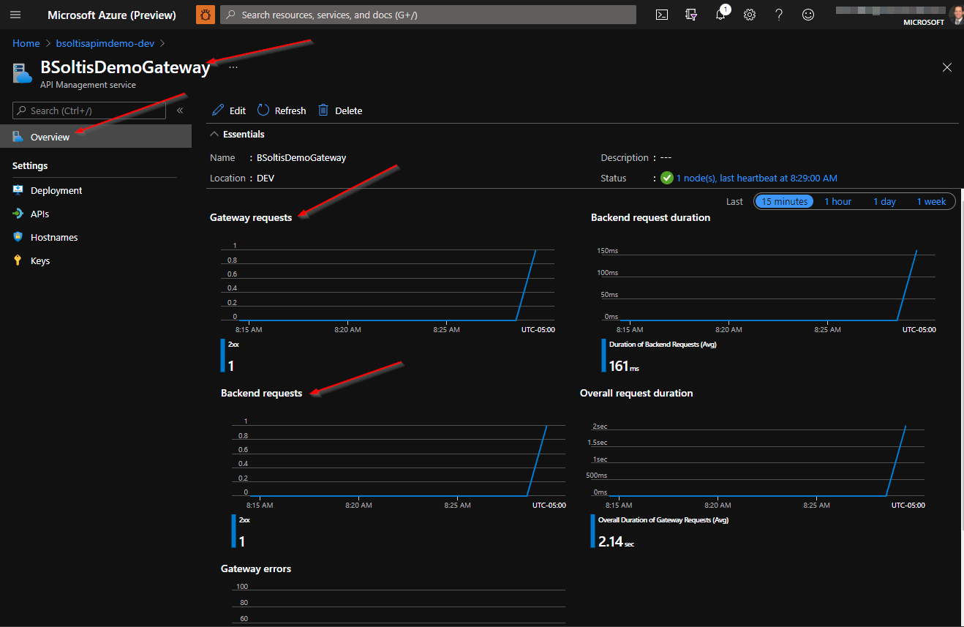Enable the 1 week time range
This screenshot has height=627, width=964.
(930, 201)
